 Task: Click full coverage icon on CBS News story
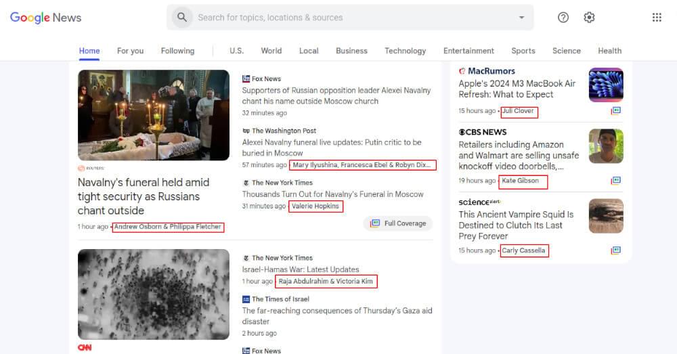[615, 181]
